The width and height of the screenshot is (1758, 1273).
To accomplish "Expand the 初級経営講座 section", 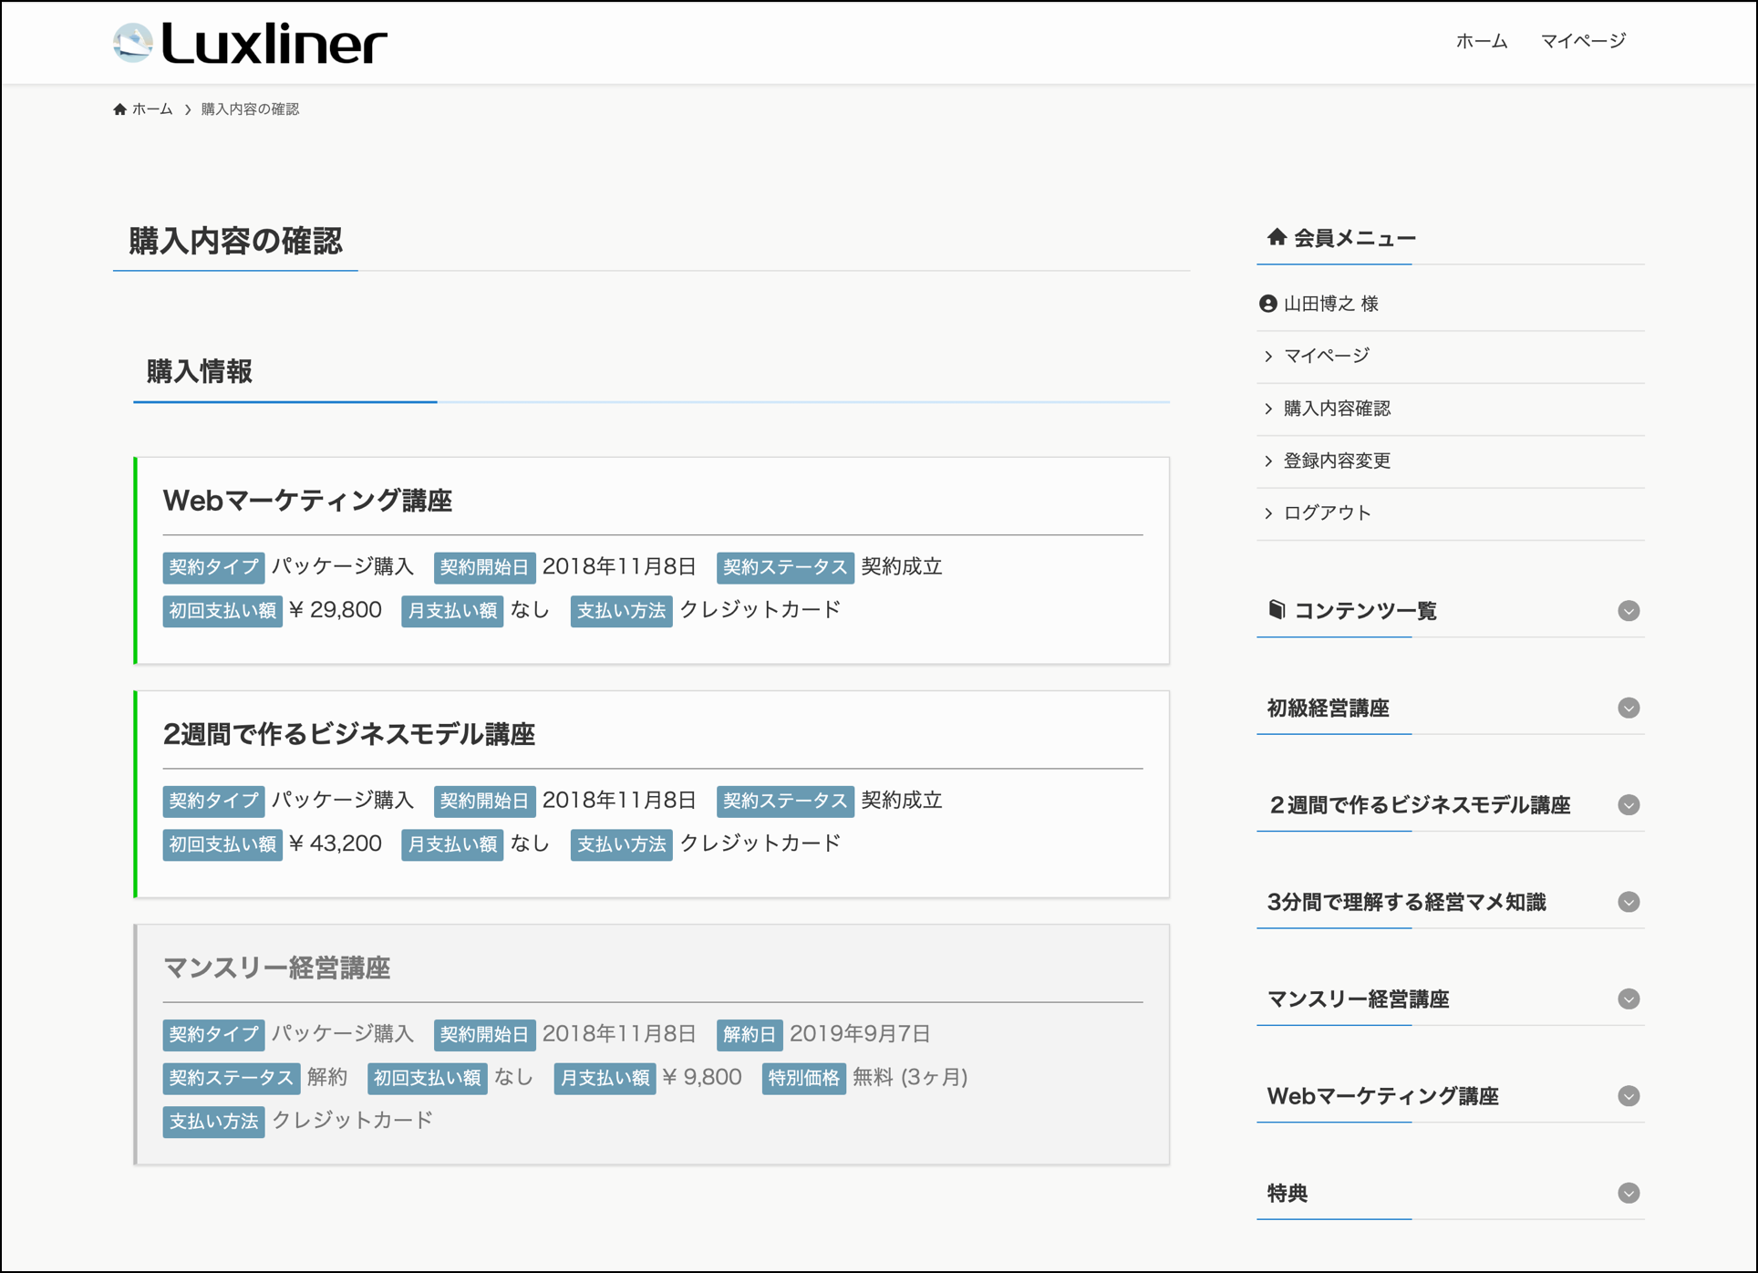I will click(x=1629, y=709).
